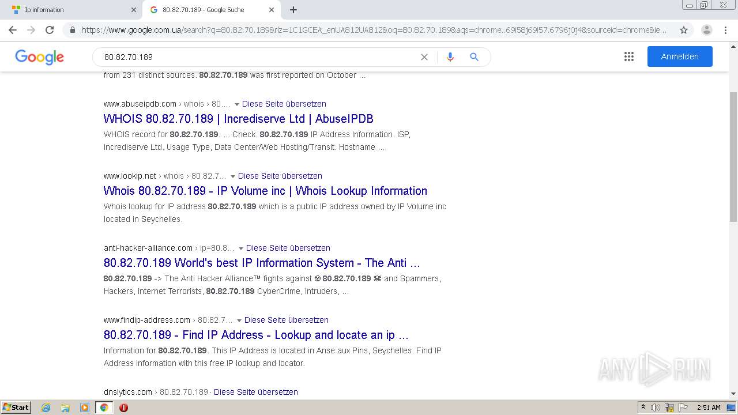
Task: Expand the findip-address.com result dropdown arrow
Action: pos(239,320)
